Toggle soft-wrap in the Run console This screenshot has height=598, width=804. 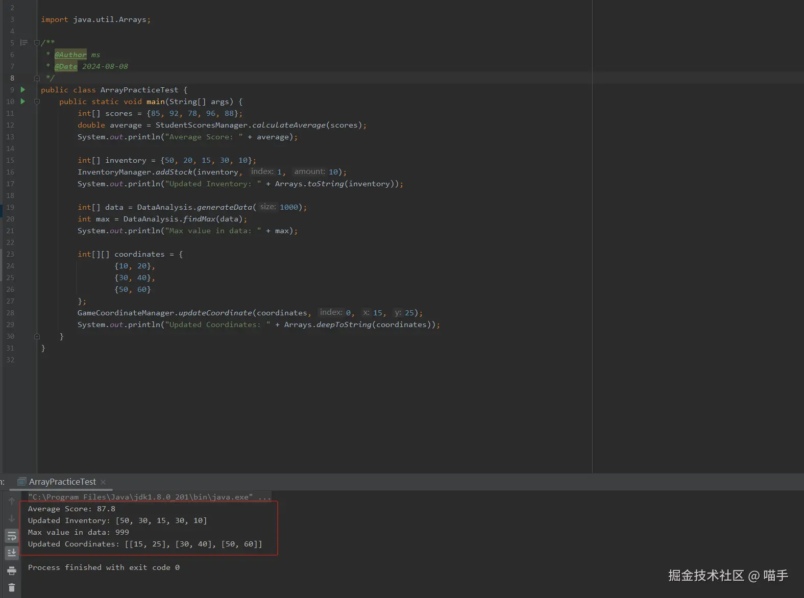click(12, 536)
